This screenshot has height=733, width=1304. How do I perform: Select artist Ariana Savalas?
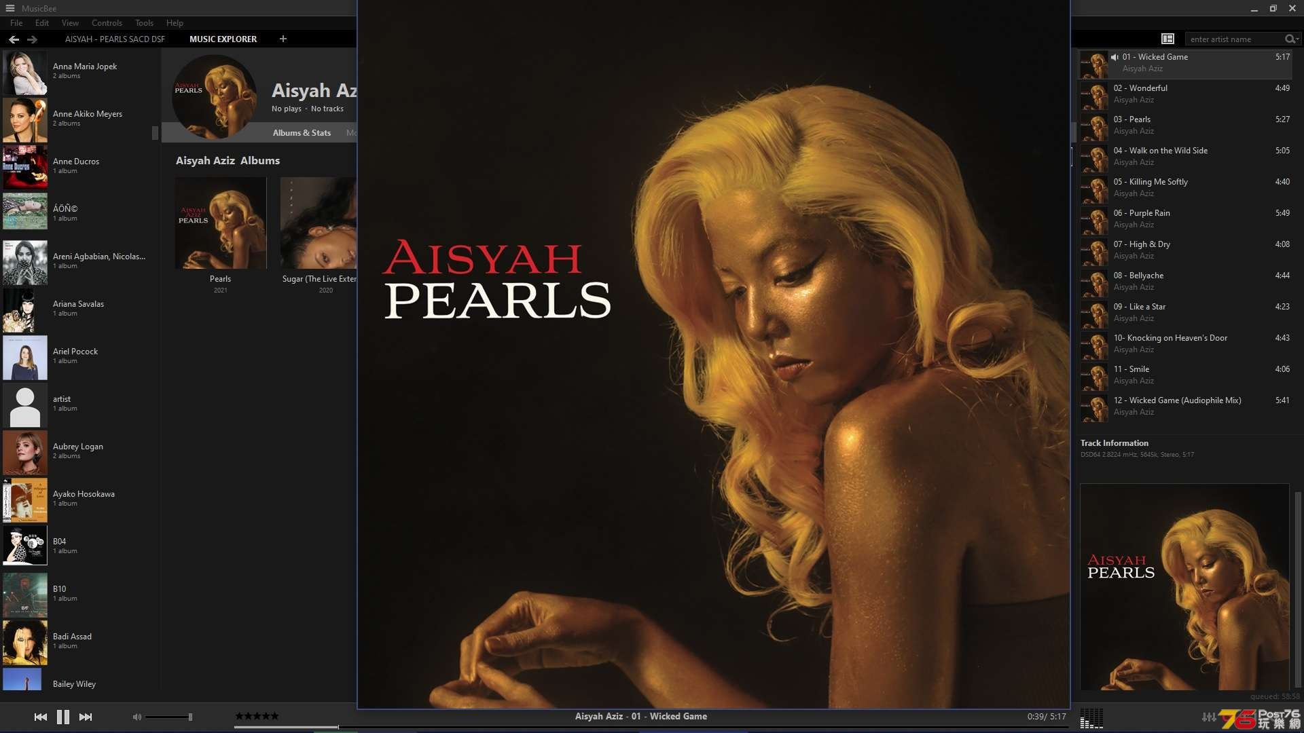[x=80, y=309]
